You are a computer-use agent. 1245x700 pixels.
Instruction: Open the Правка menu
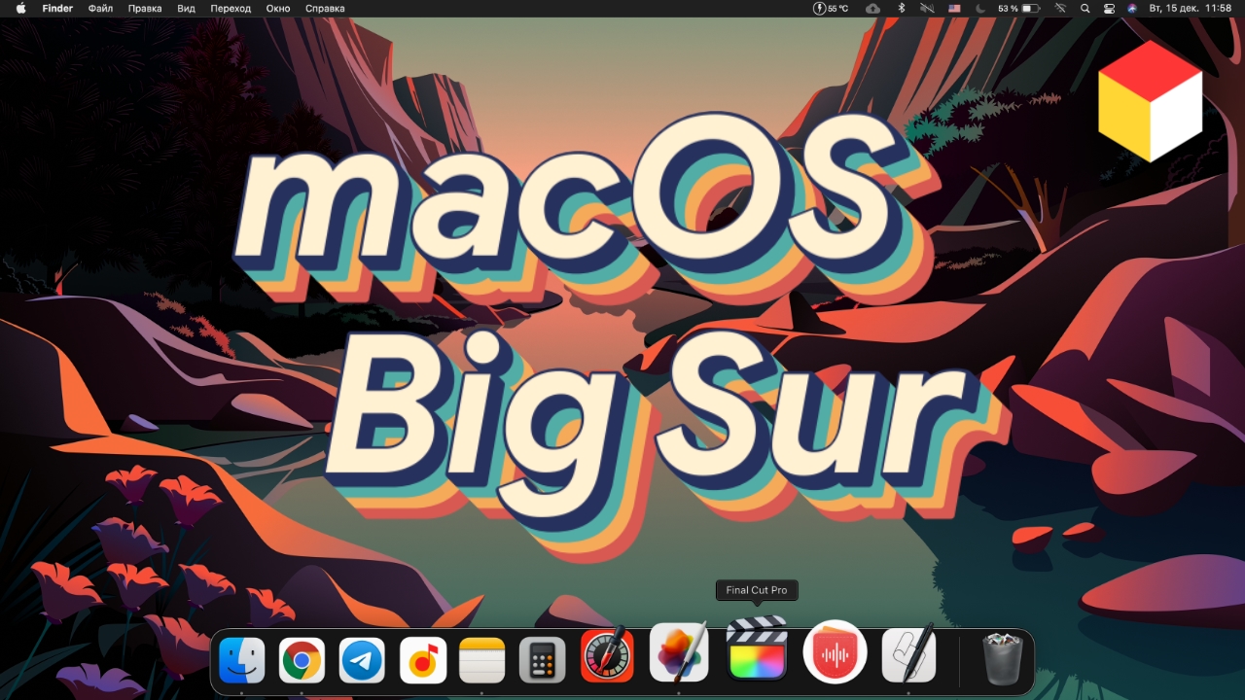click(145, 8)
